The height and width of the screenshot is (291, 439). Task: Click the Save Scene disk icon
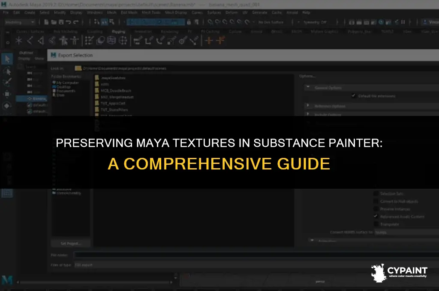[61, 22]
